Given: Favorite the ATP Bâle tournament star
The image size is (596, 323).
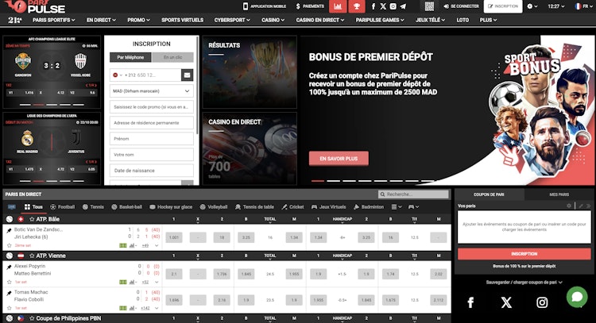Looking at the screenshot, I should pyautogui.click(x=33, y=218).
